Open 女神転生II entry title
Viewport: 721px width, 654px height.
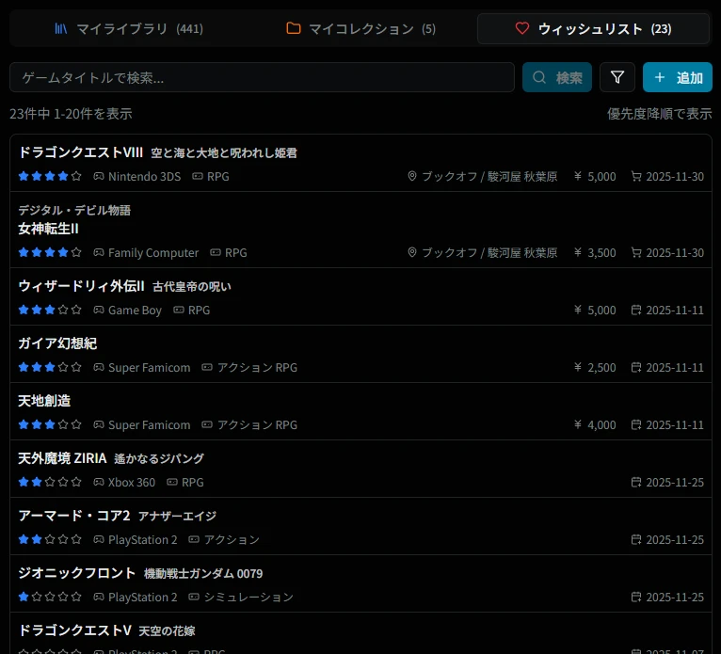(x=48, y=229)
